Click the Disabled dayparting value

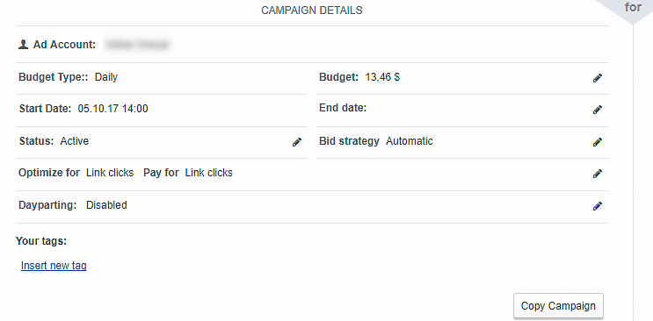(106, 205)
